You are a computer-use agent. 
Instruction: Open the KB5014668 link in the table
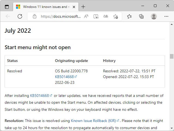coord(65,77)
